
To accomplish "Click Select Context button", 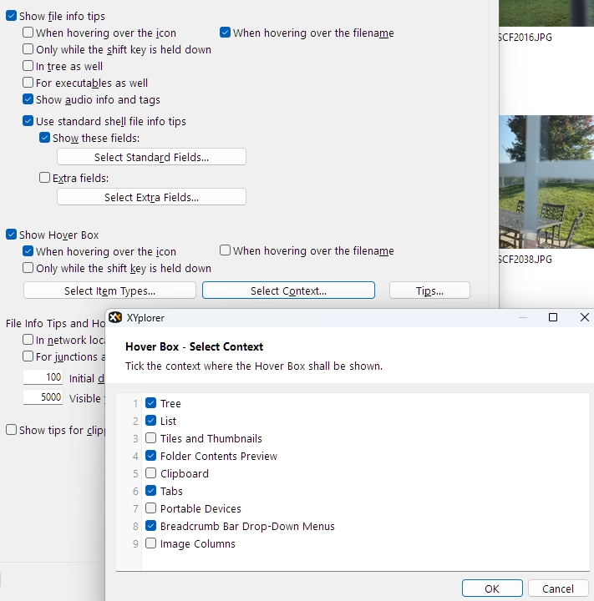I will point(288,290).
